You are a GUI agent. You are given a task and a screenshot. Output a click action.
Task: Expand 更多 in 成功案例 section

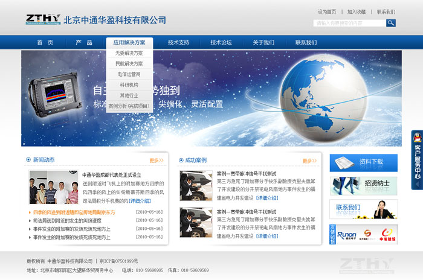point(309,161)
